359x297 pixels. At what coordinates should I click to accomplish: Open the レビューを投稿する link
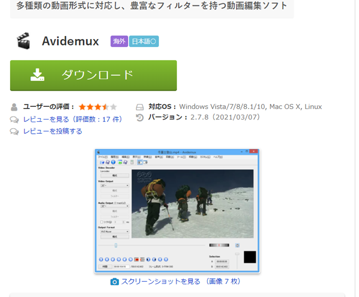point(53,131)
